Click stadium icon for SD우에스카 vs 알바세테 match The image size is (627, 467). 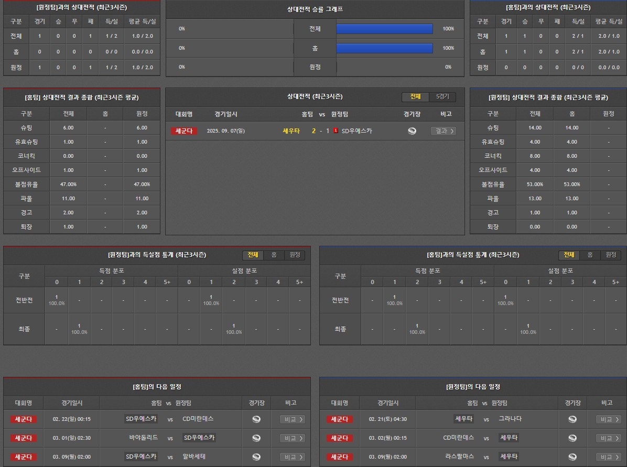[x=256, y=457]
